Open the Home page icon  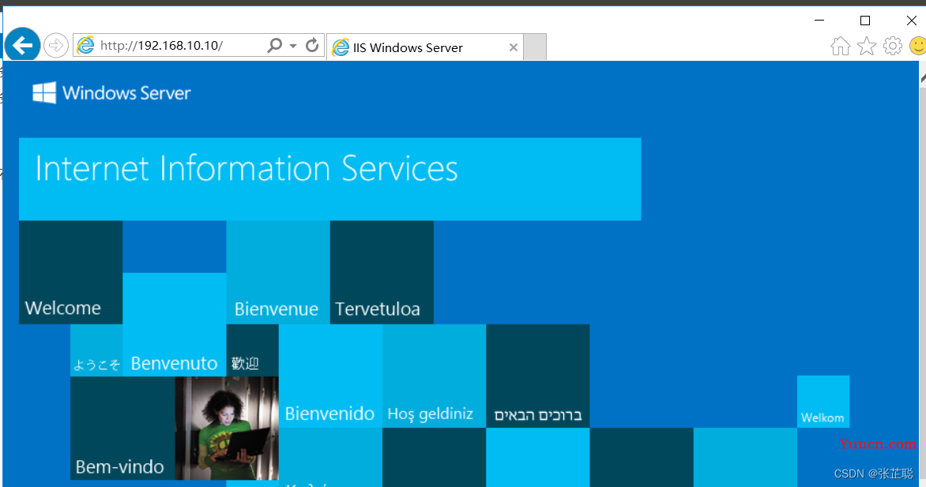(841, 46)
